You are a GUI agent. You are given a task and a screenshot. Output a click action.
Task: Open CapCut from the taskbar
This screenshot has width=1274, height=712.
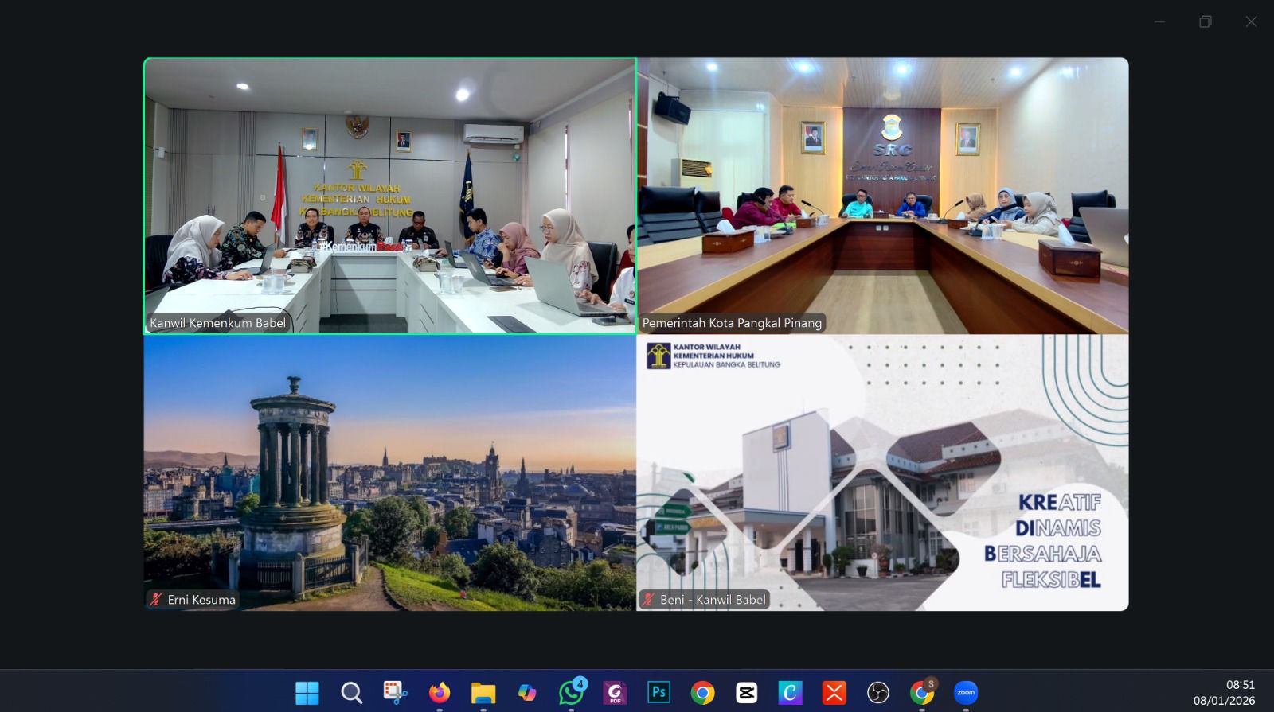point(746,693)
